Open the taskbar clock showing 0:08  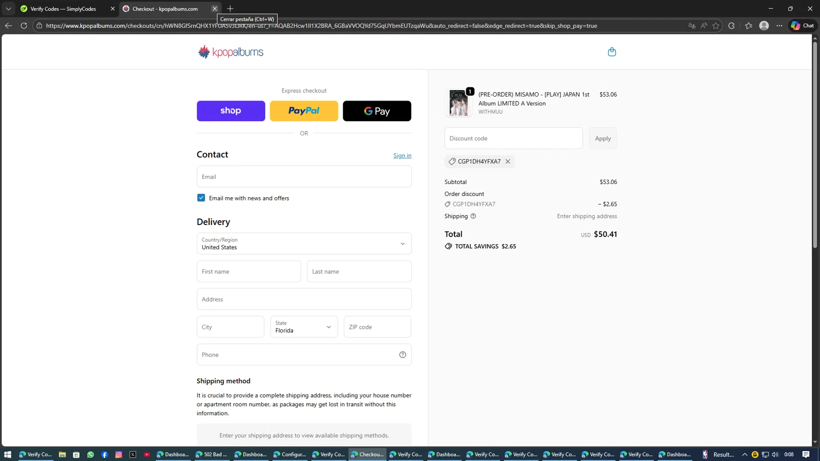tap(789, 454)
